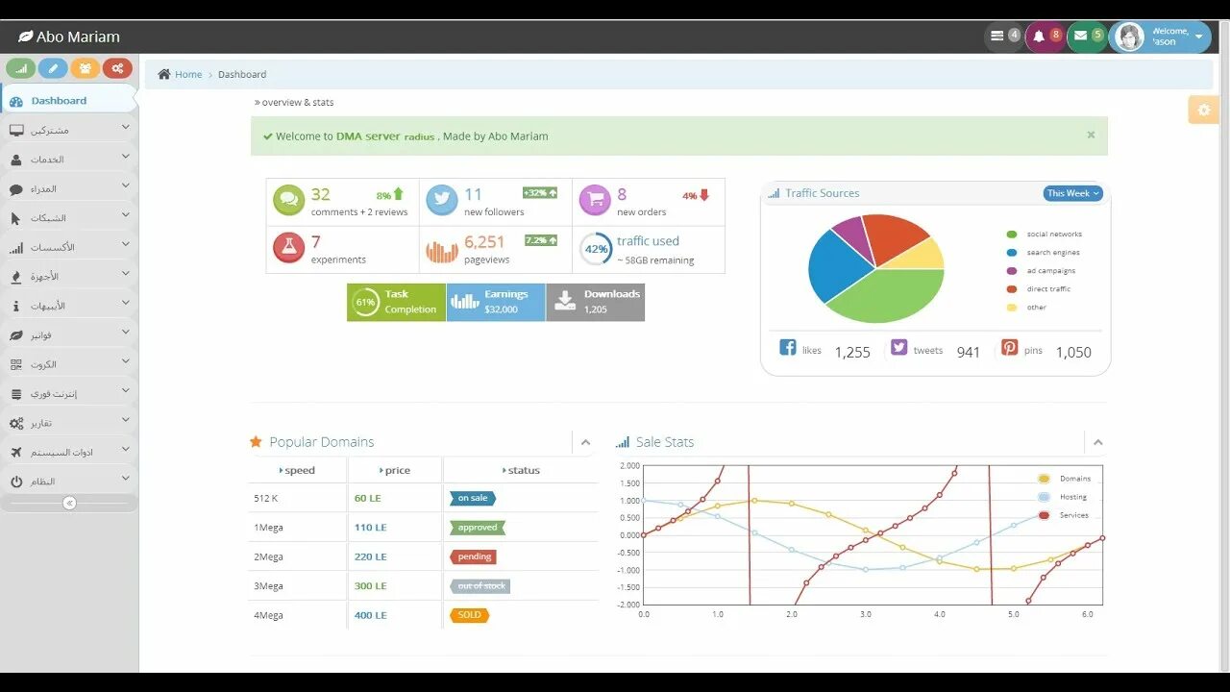Expand the الخدمات sidebar menu
The image size is (1230, 692).
coord(69,159)
